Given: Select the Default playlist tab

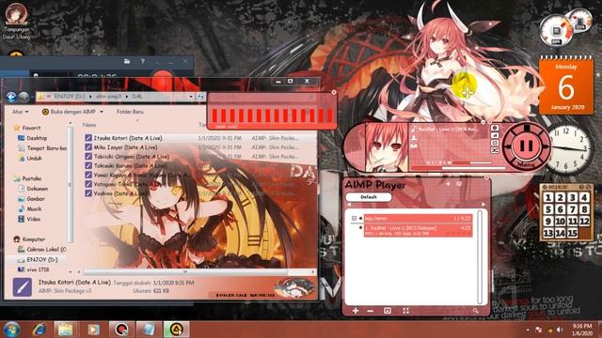Looking at the screenshot, I should click(369, 197).
